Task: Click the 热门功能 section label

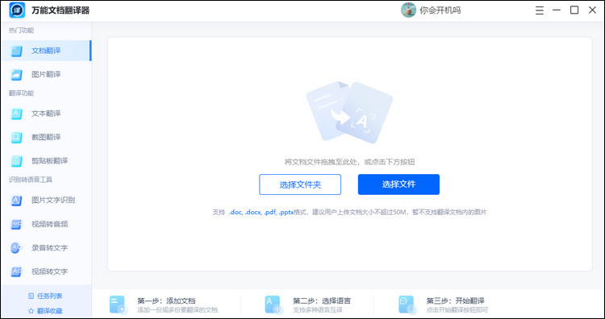Action: click(x=21, y=31)
